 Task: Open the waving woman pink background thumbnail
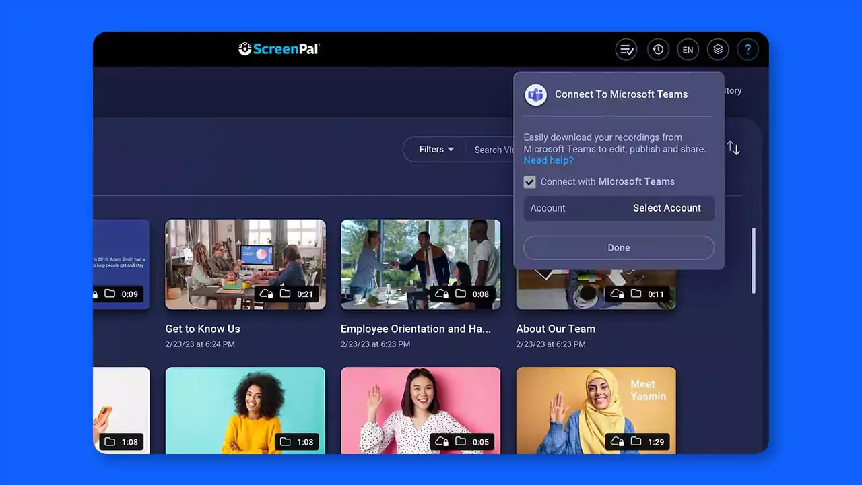pyautogui.click(x=421, y=410)
